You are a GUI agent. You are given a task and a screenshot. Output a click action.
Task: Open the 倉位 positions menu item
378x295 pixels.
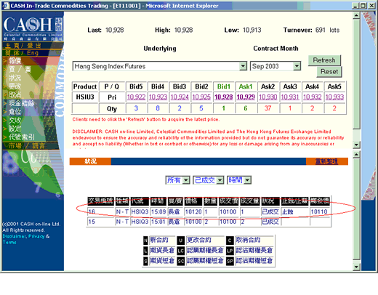coord(15,111)
